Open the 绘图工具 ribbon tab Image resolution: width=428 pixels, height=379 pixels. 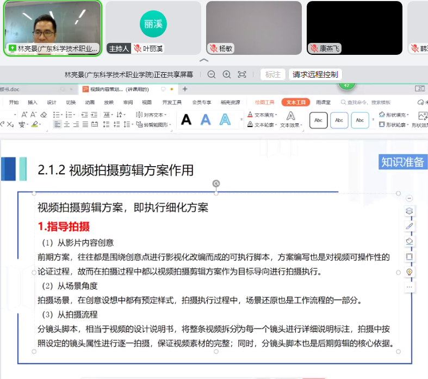pos(264,103)
